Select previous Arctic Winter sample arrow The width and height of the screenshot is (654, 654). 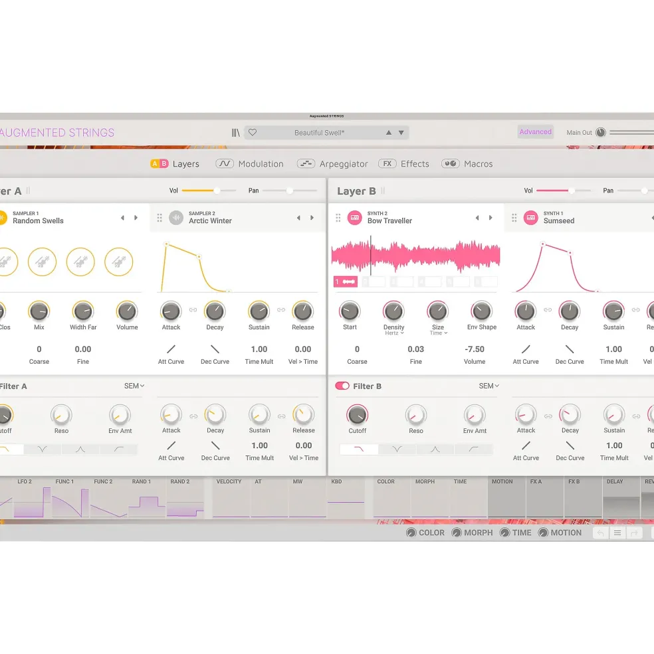pyautogui.click(x=298, y=218)
